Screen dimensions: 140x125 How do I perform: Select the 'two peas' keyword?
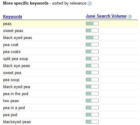(11, 101)
